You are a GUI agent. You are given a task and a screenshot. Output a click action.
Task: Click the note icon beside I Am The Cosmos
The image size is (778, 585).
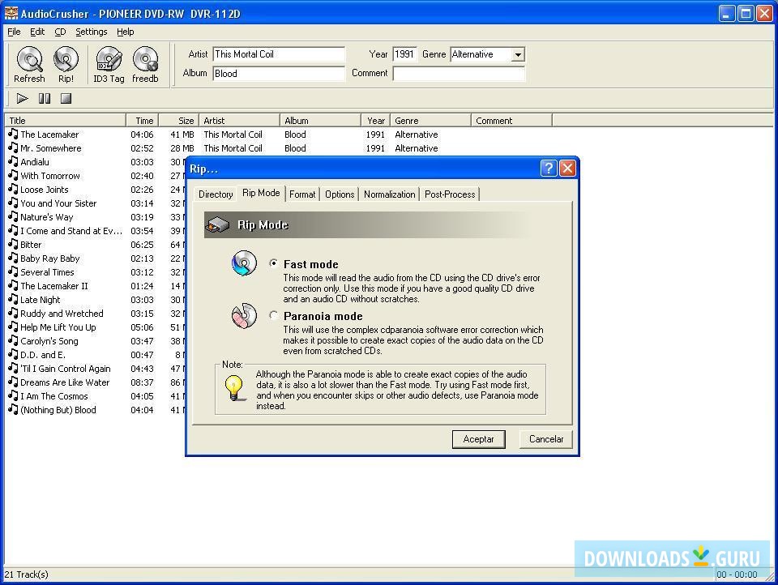click(14, 395)
